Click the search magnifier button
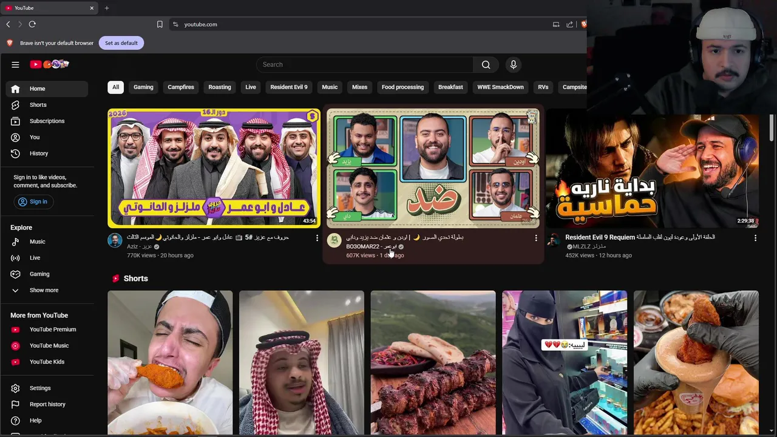Viewport: 777px width, 437px height. coord(486,64)
